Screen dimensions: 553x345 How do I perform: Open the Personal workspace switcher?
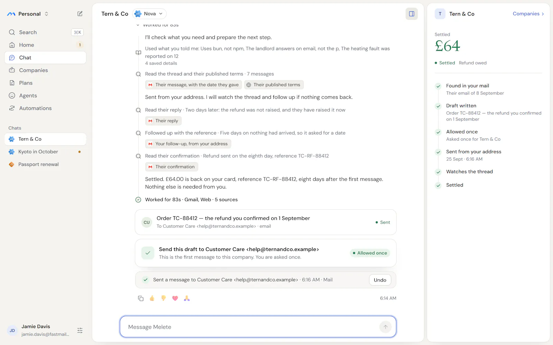click(28, 14)
